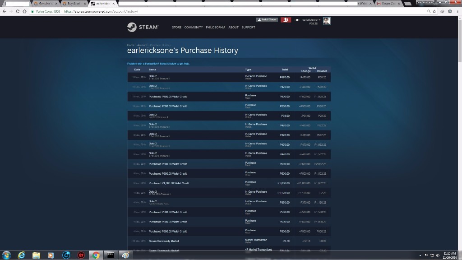Click the Account breadcrumb link
The image size is (462, 260).
point(142,45)
